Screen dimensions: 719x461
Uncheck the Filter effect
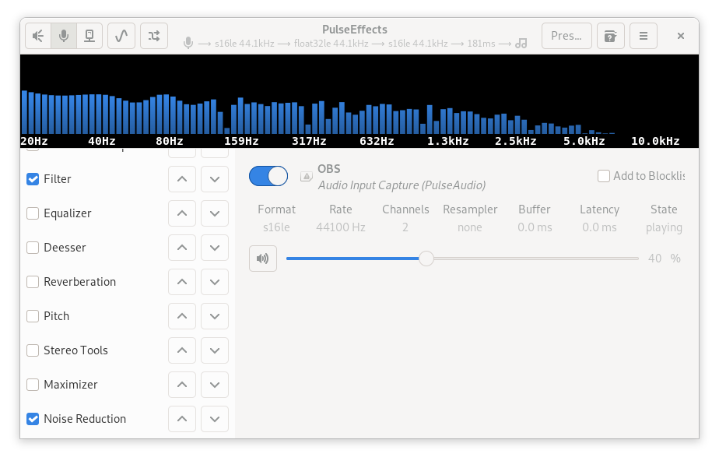click(33, 179)
